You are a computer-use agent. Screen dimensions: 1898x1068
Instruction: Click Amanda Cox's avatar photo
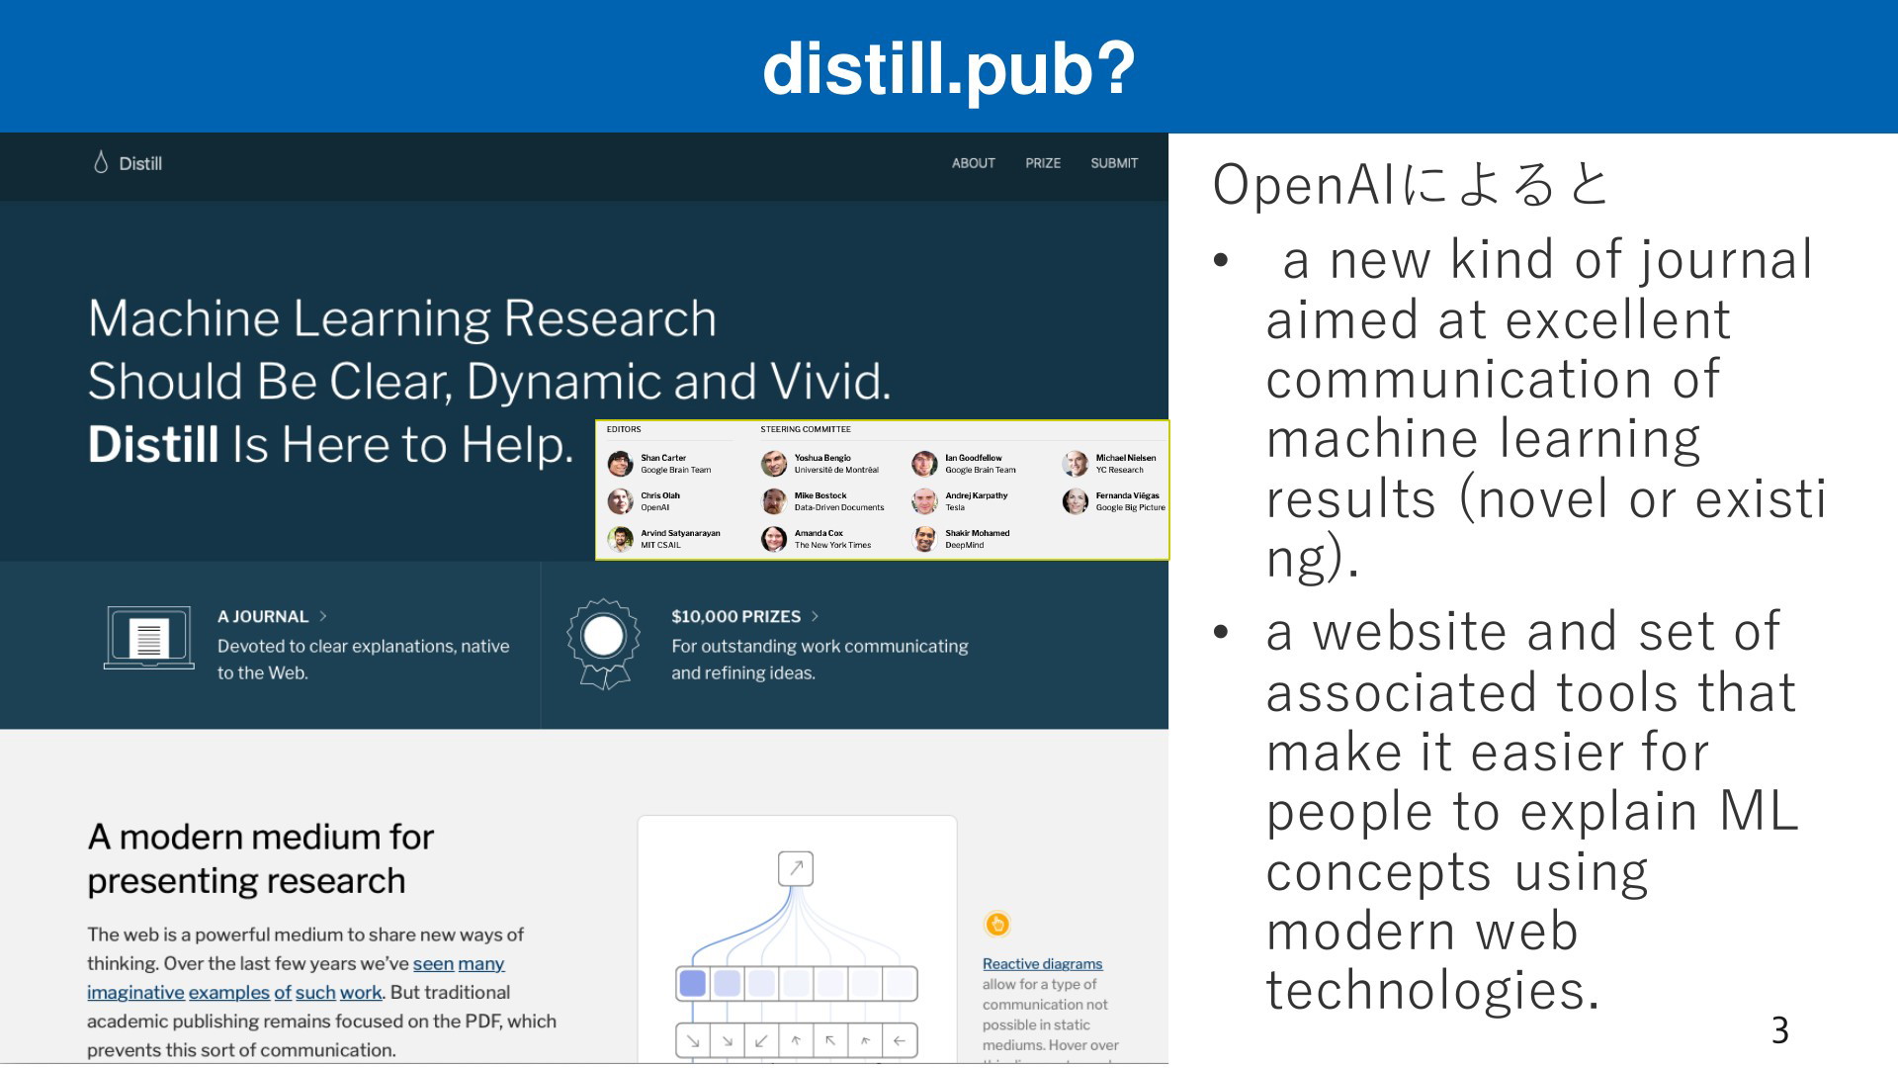pos(774,539)
